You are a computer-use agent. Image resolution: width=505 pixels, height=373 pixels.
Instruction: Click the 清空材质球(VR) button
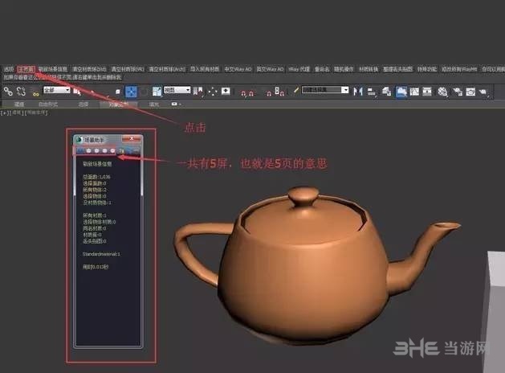click(x=128, y=69)
